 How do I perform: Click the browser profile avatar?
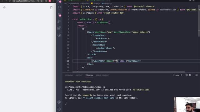pyautogui.click(x=50, y=1)
